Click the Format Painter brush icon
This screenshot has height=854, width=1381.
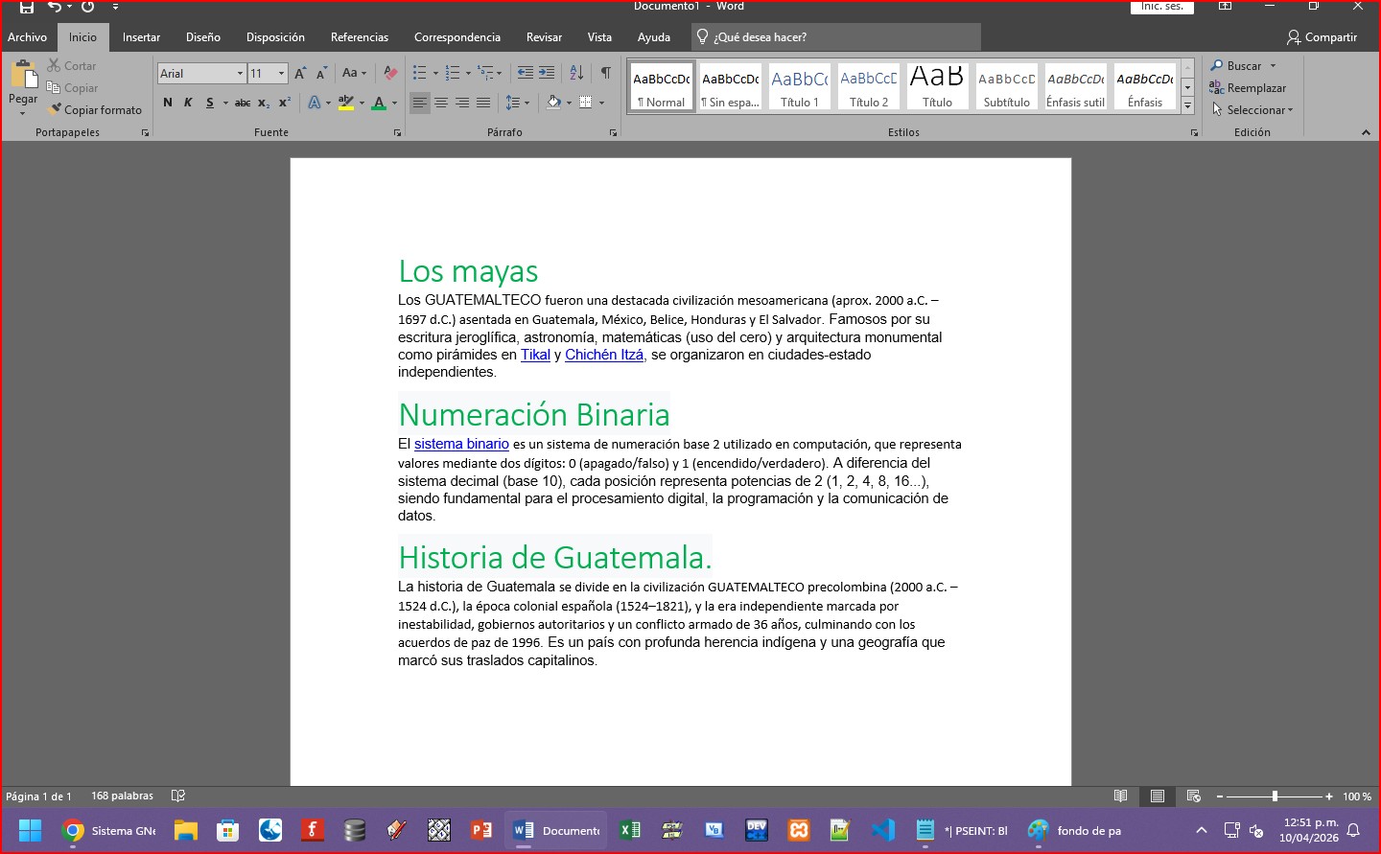pyautogui.click(x=56, y=109)
